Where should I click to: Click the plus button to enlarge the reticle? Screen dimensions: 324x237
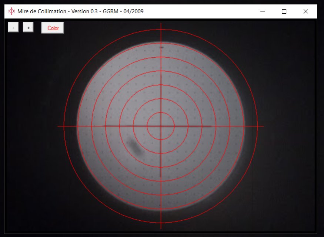pos(28,27)
